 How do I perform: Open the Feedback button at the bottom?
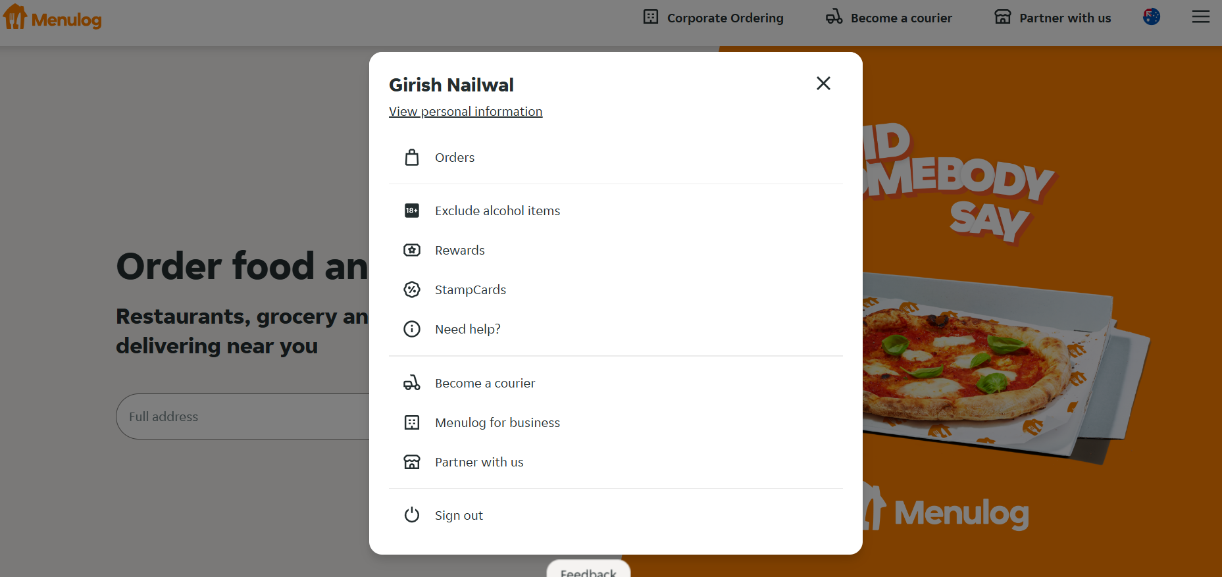pyautogui.click(x=588, y=570)
